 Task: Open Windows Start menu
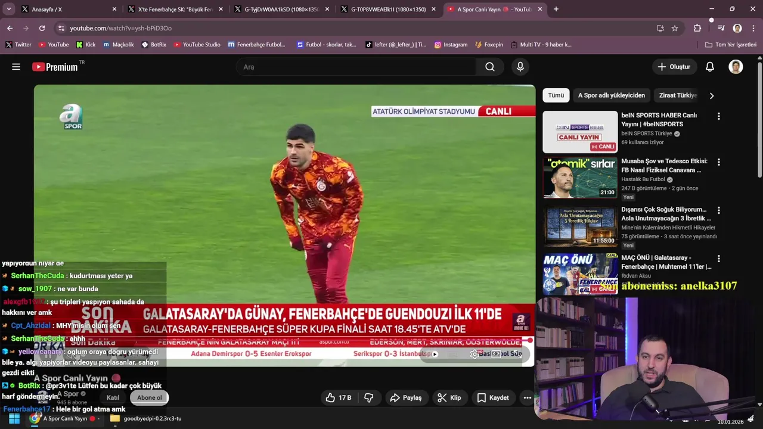tap(14, 418)
